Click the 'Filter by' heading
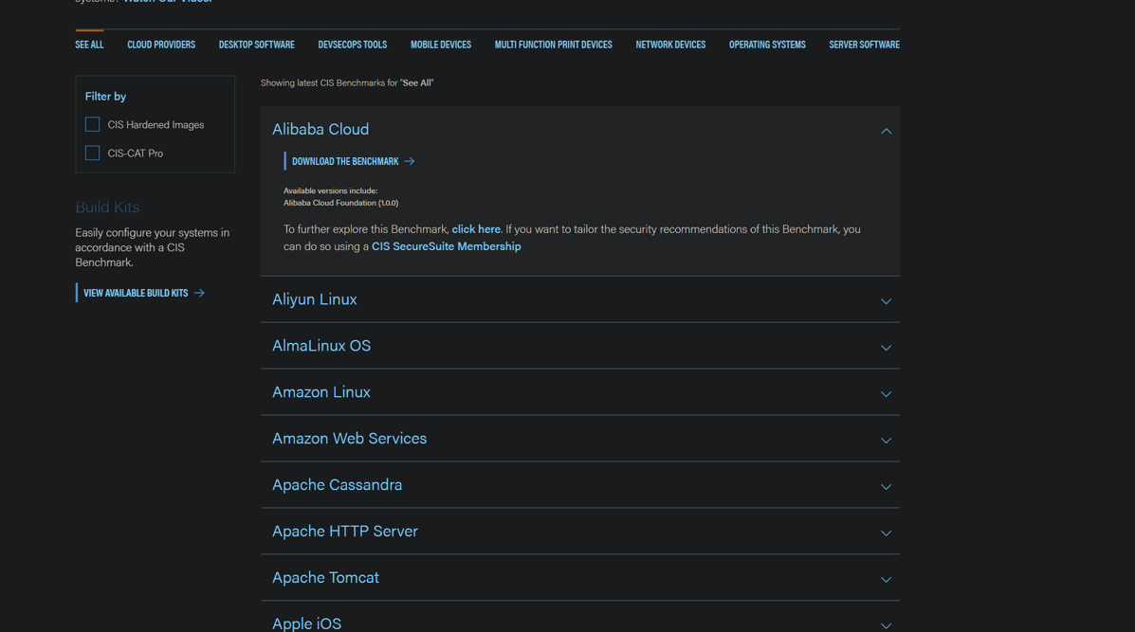Viewport: 1135px width, 632px height. pos(105,97)
